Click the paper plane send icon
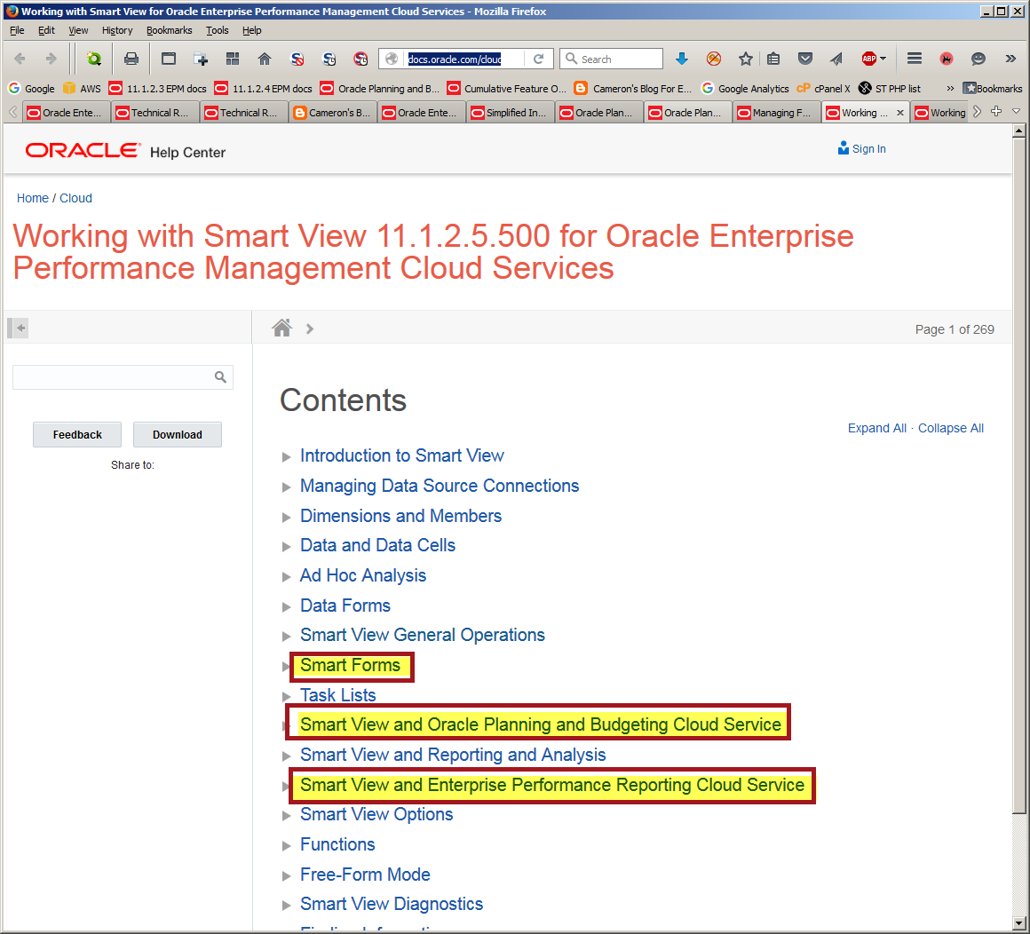 coord(836,59)
